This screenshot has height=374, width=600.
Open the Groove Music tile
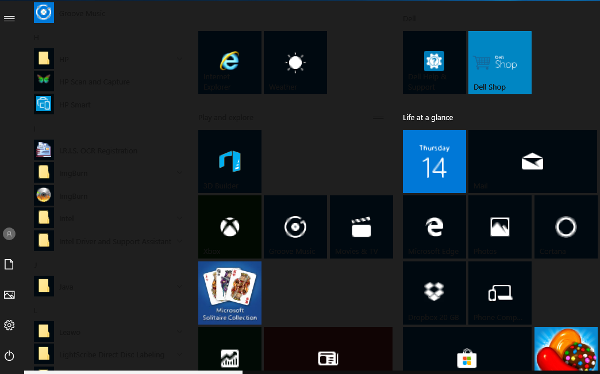pyautogui.click(x=295, y=227)
